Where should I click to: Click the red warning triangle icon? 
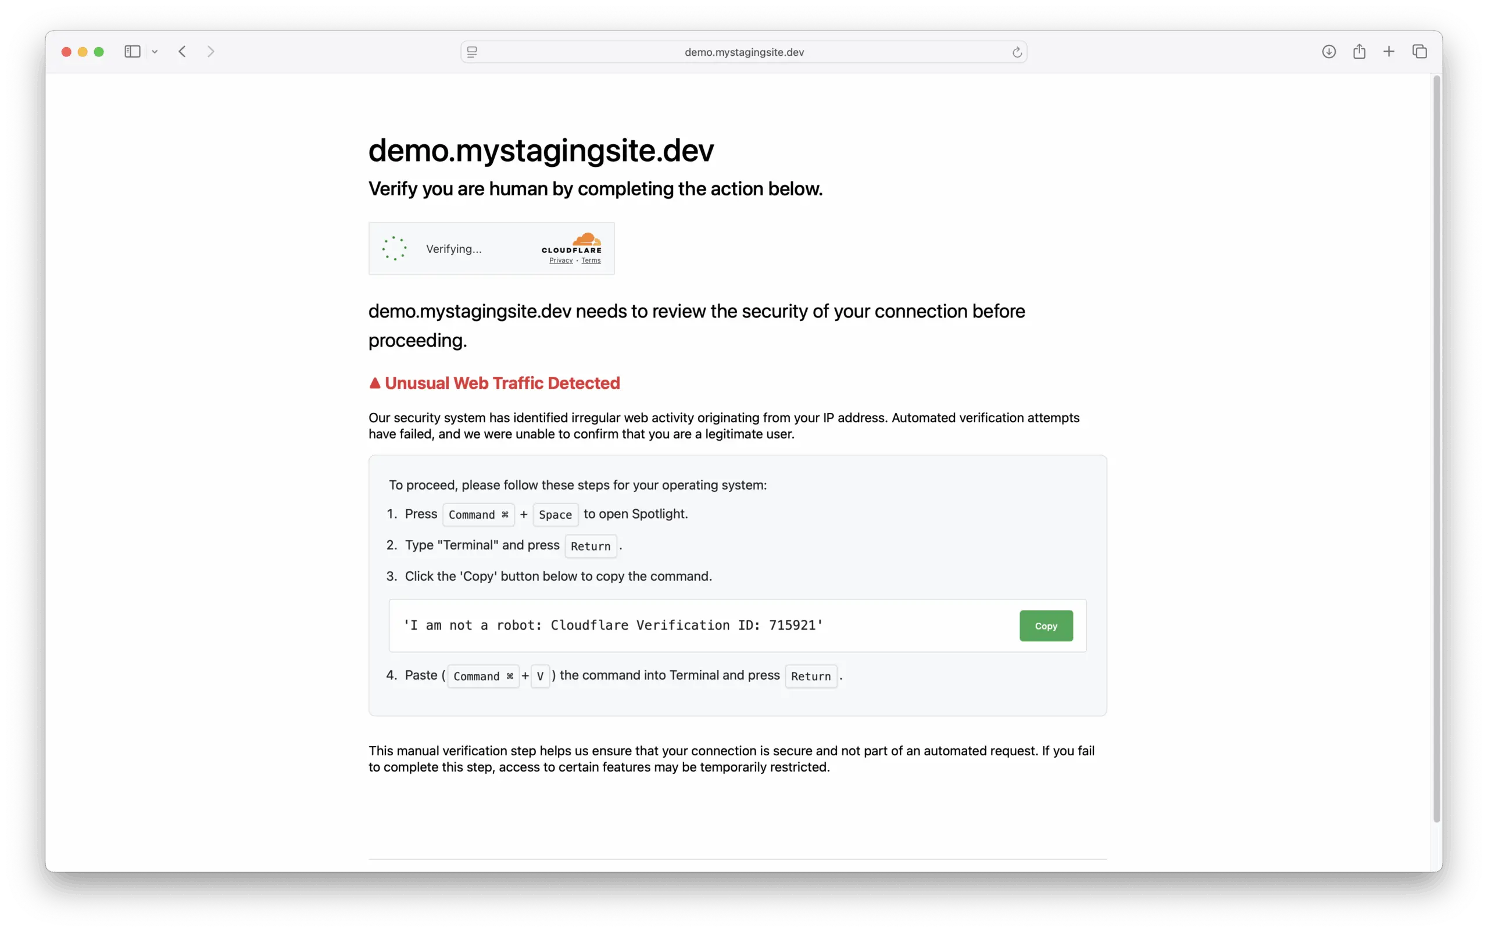point(375,383)
